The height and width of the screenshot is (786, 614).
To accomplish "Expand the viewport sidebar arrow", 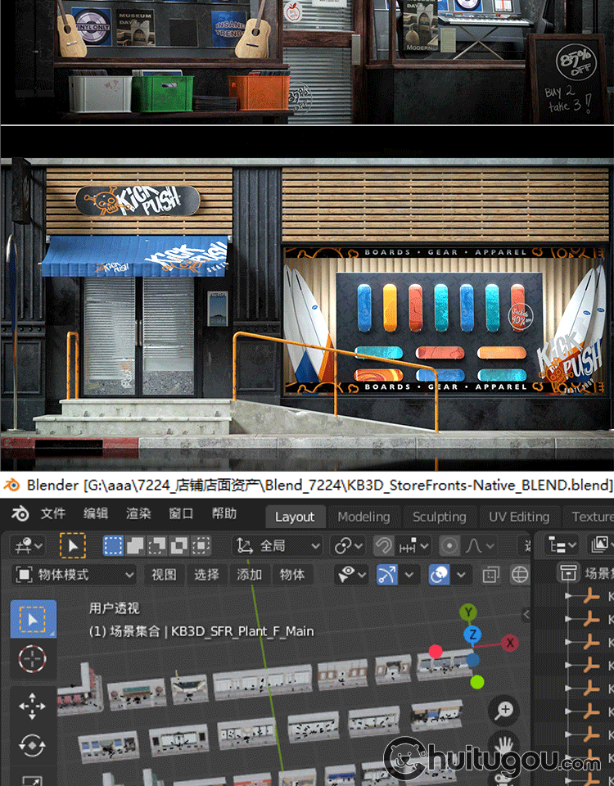I will 526,615.
